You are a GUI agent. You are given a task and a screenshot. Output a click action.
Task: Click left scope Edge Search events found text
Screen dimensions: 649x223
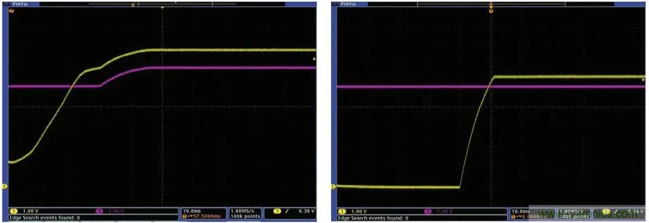(x=44, y=217)
